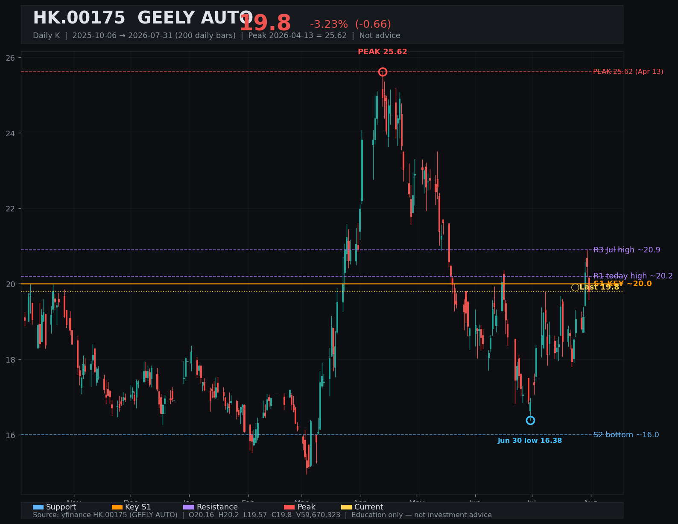The width and height of the screenshot is (678, 524).
Task: Click the y-axis tick label 24
Action: click(x=10, y=133)
